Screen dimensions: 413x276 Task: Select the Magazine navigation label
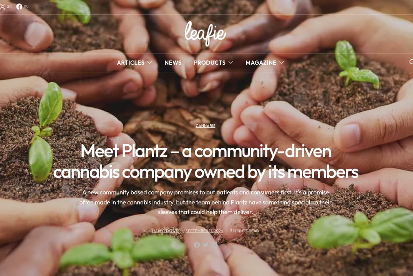click(261, 62)
